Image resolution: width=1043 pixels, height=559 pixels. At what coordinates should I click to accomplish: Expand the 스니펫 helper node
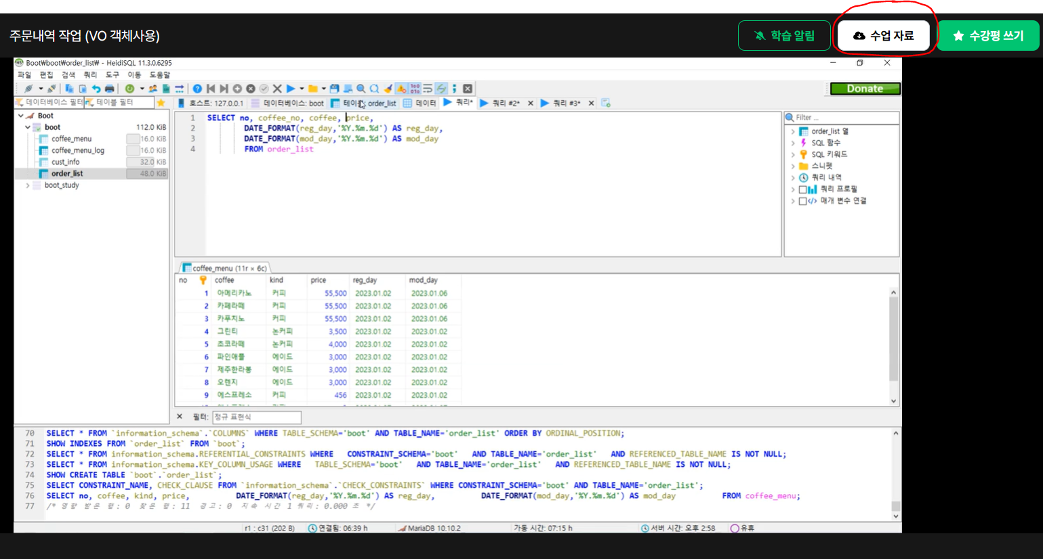pos(793,166)
